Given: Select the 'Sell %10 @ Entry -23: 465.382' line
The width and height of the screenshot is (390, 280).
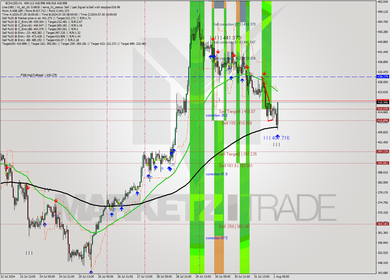Looking at the screenshot, I should pyautogui.click(x=41, y=33).
